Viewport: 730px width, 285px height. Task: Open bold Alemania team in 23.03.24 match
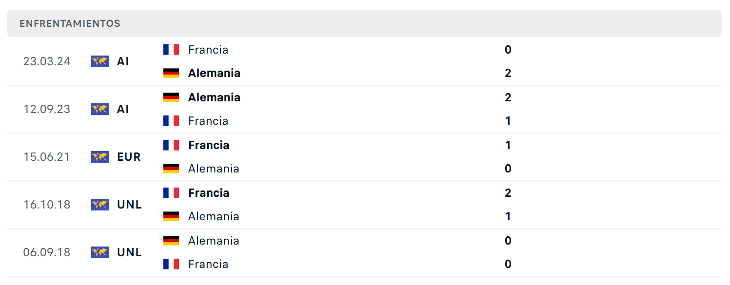point(214,73)
